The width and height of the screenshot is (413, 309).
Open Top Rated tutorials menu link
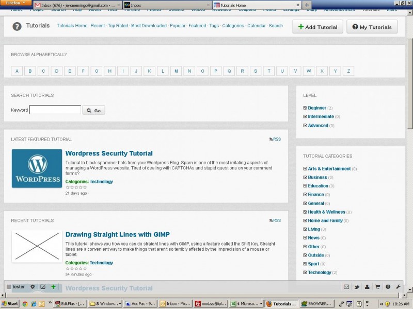point(118,26)
